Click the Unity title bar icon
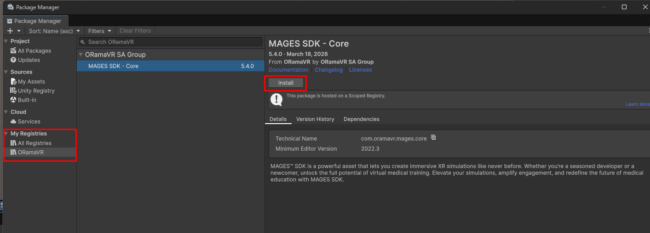650x233 pixels. point(10,7)
